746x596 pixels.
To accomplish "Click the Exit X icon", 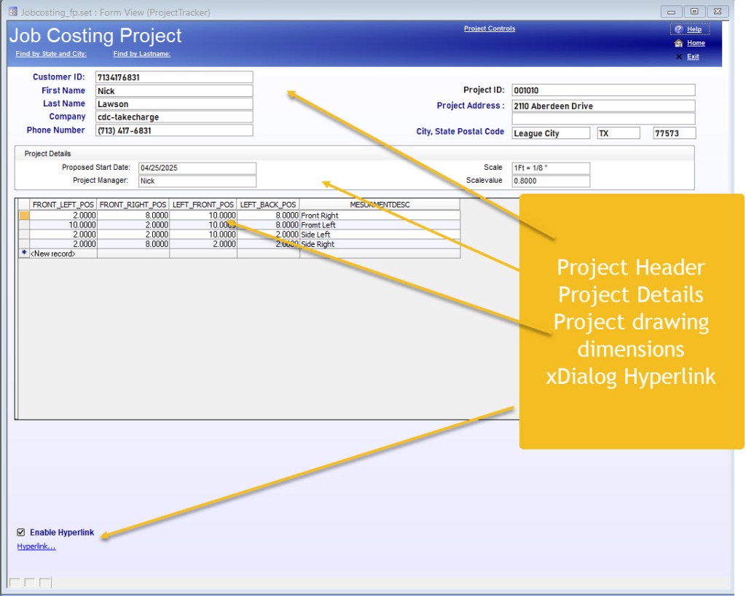I will 679,57.
